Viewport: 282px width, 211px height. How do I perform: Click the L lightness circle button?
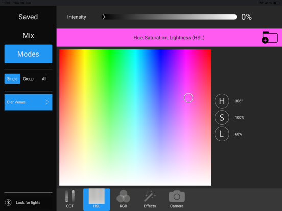coord(222,134)
